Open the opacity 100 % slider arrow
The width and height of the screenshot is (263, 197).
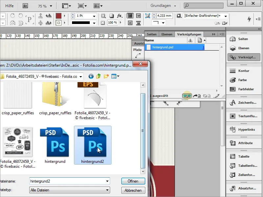point(120,22)
